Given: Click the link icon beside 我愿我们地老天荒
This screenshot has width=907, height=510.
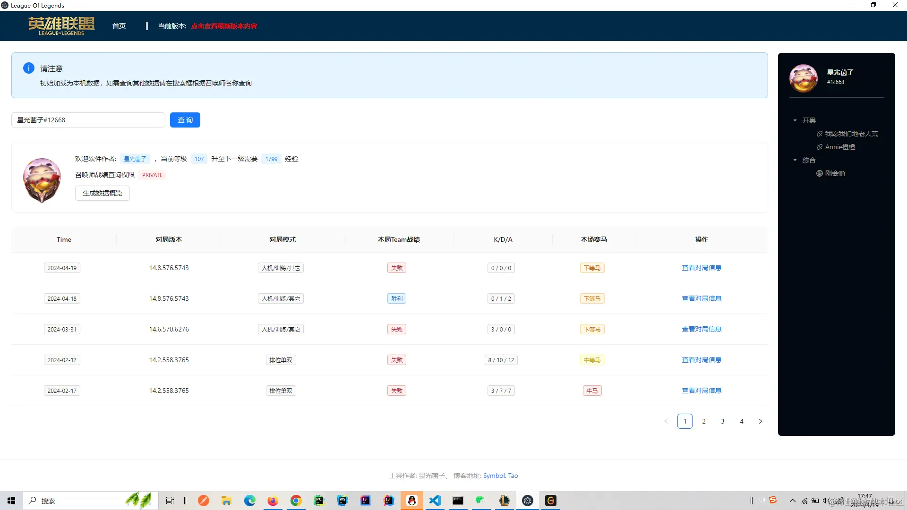Looking at the screenshot, I should click(820, 134).
